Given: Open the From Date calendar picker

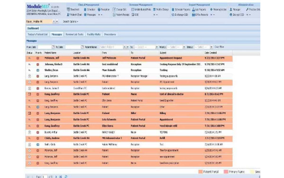Looking at the screenshot, I should (53, 47).
